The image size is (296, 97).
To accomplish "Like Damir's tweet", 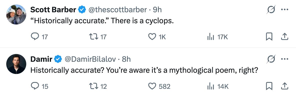I will pos(152,86).
